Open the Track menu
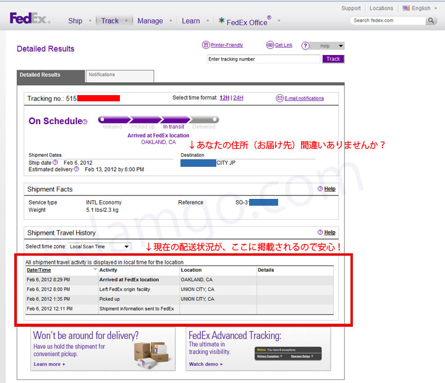Image resolution: width=445 pixels, height=383 pixels. 110,21
